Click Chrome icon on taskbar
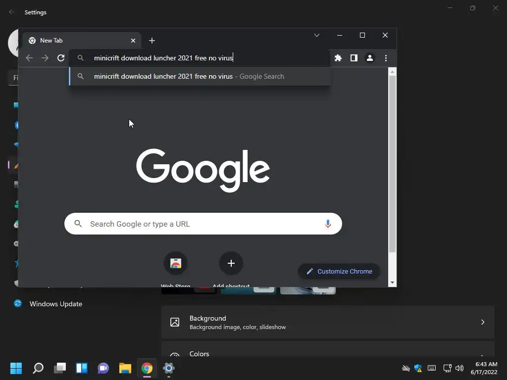Image resolution: width=507 pixels, height=380 pixels. pyautogui.click(x=147, y=368)
